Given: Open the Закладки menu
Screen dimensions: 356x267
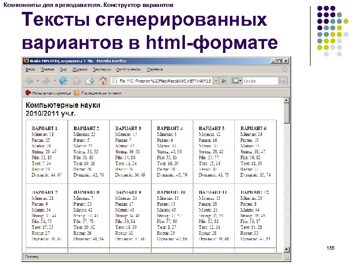Looking at the screenshot, I should pyautogui.click(x=101, y=70).
